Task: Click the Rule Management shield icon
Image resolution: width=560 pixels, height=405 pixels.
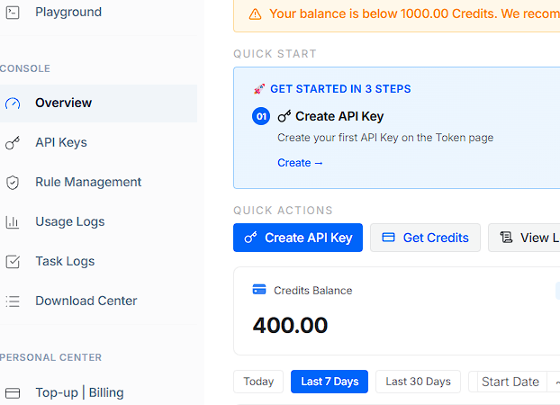Action: [13, 183]
